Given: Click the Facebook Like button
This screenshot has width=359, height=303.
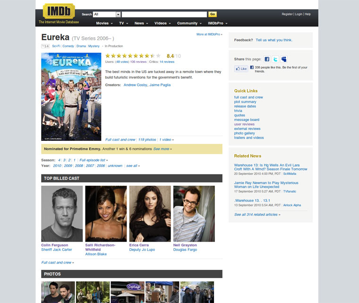Looking at the screenshot, I should pyautogui.click(x=241, y=69).
